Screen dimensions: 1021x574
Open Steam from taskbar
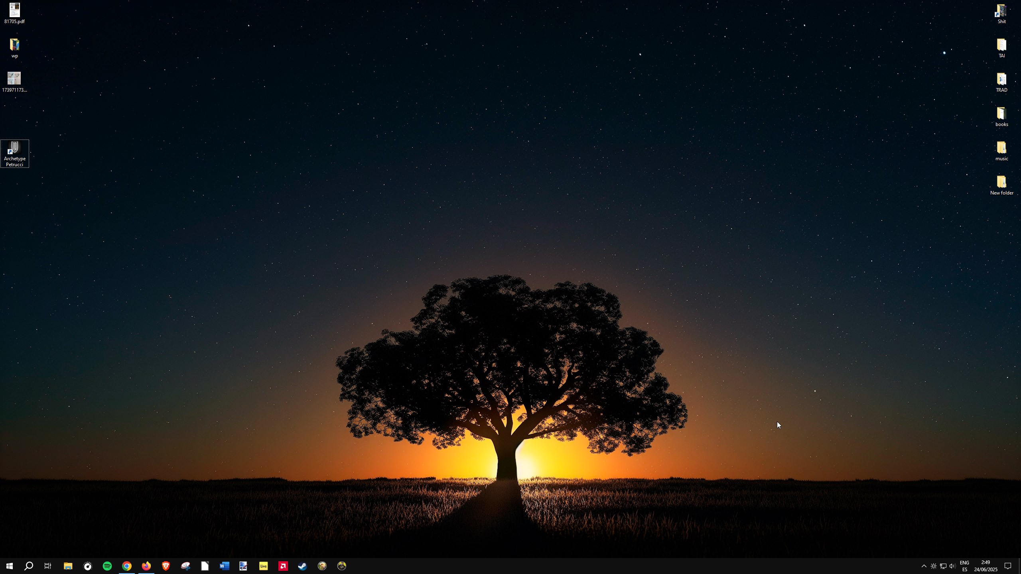(303, 566)
